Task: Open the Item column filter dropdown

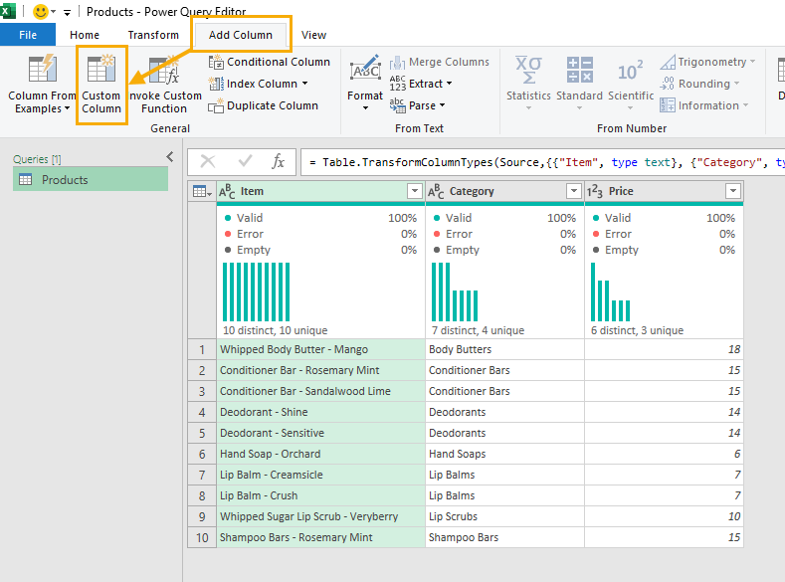Action: (415, 191)
